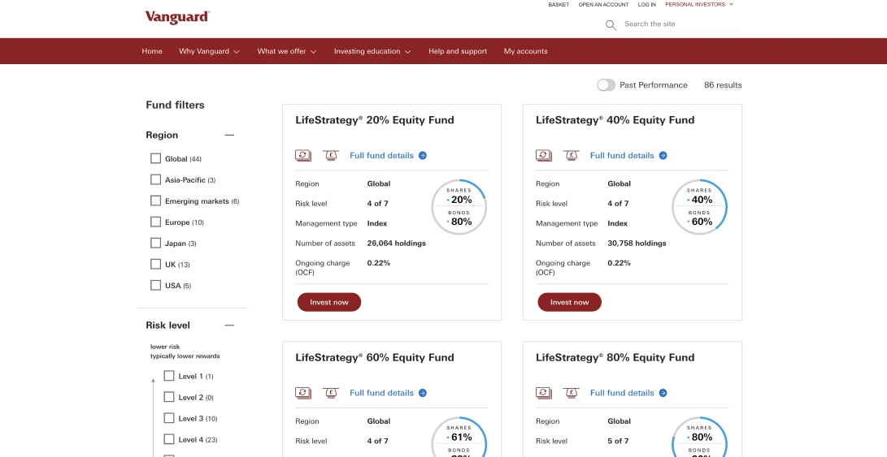This screenshot has height=457, width=887.
Task: Check the Europe region filter
Action: pyautogui.click(x=155, y=222)
